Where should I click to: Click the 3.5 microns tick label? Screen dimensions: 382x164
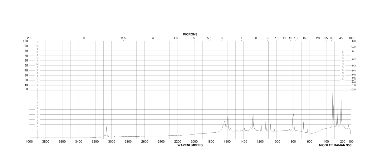123,38
